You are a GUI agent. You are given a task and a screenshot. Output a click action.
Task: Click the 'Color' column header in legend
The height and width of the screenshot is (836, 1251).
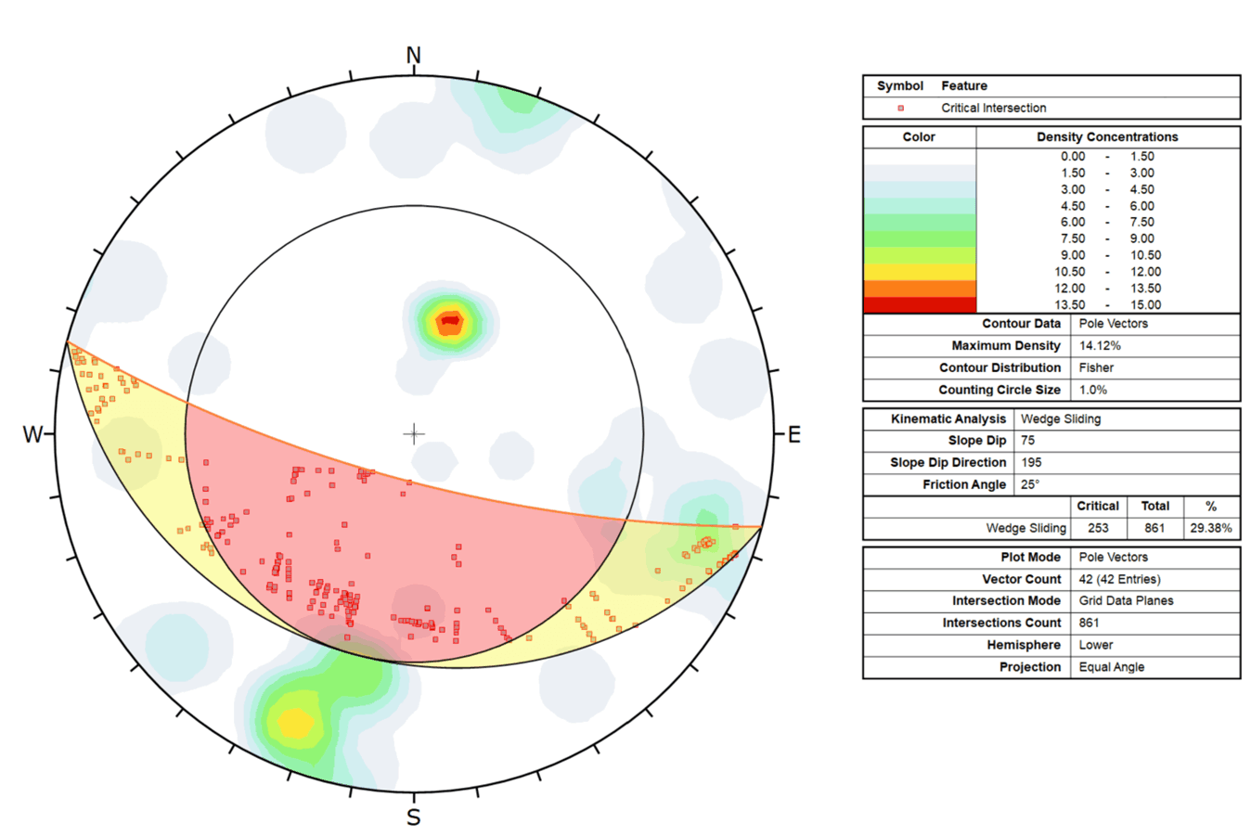[x=919, y=136]
